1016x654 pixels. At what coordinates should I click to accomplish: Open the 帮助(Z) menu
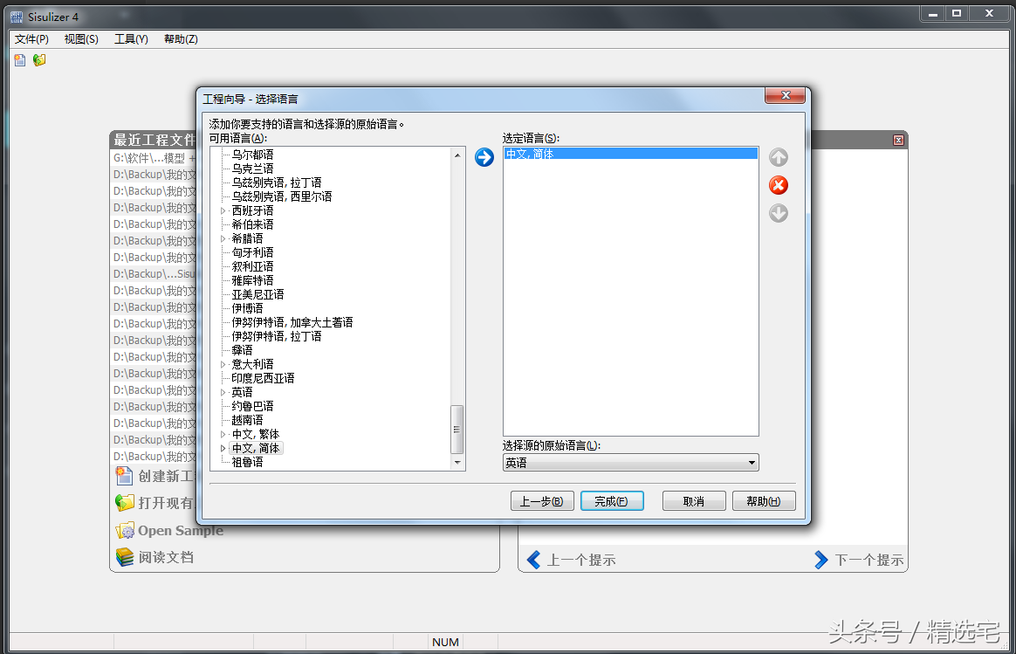181,39
